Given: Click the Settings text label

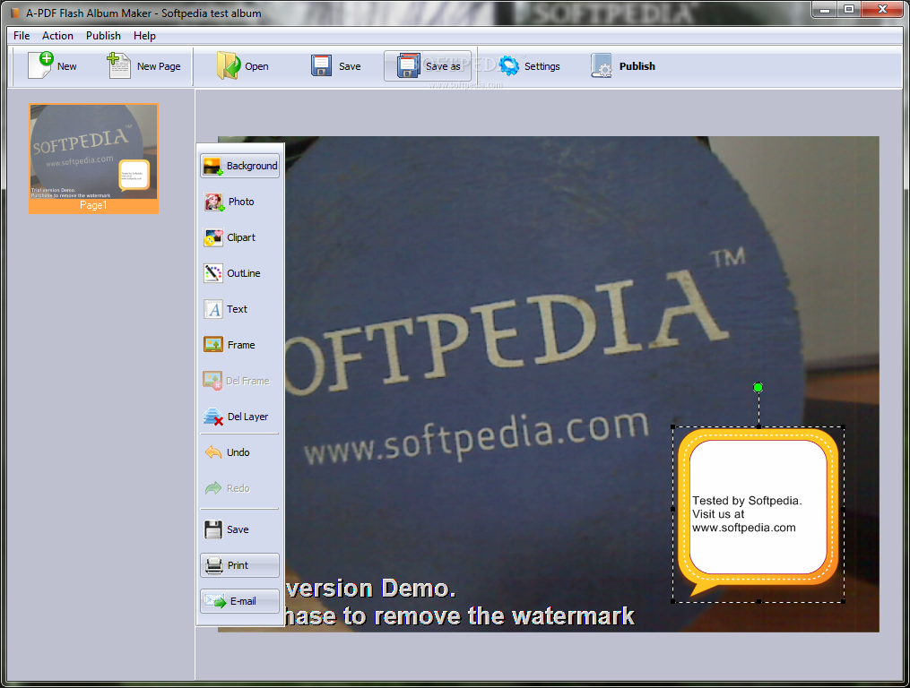Looking at the screenshot, I should tap(542, 66).
